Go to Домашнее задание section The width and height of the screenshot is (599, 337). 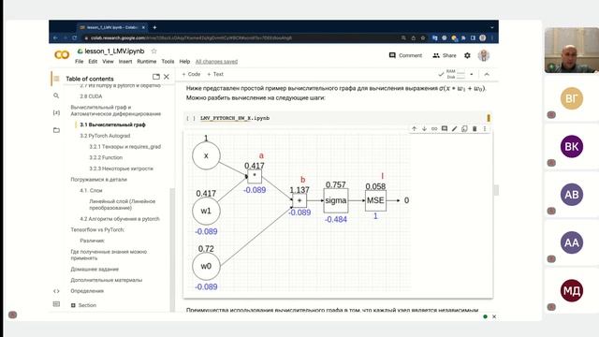pos(95,269)
